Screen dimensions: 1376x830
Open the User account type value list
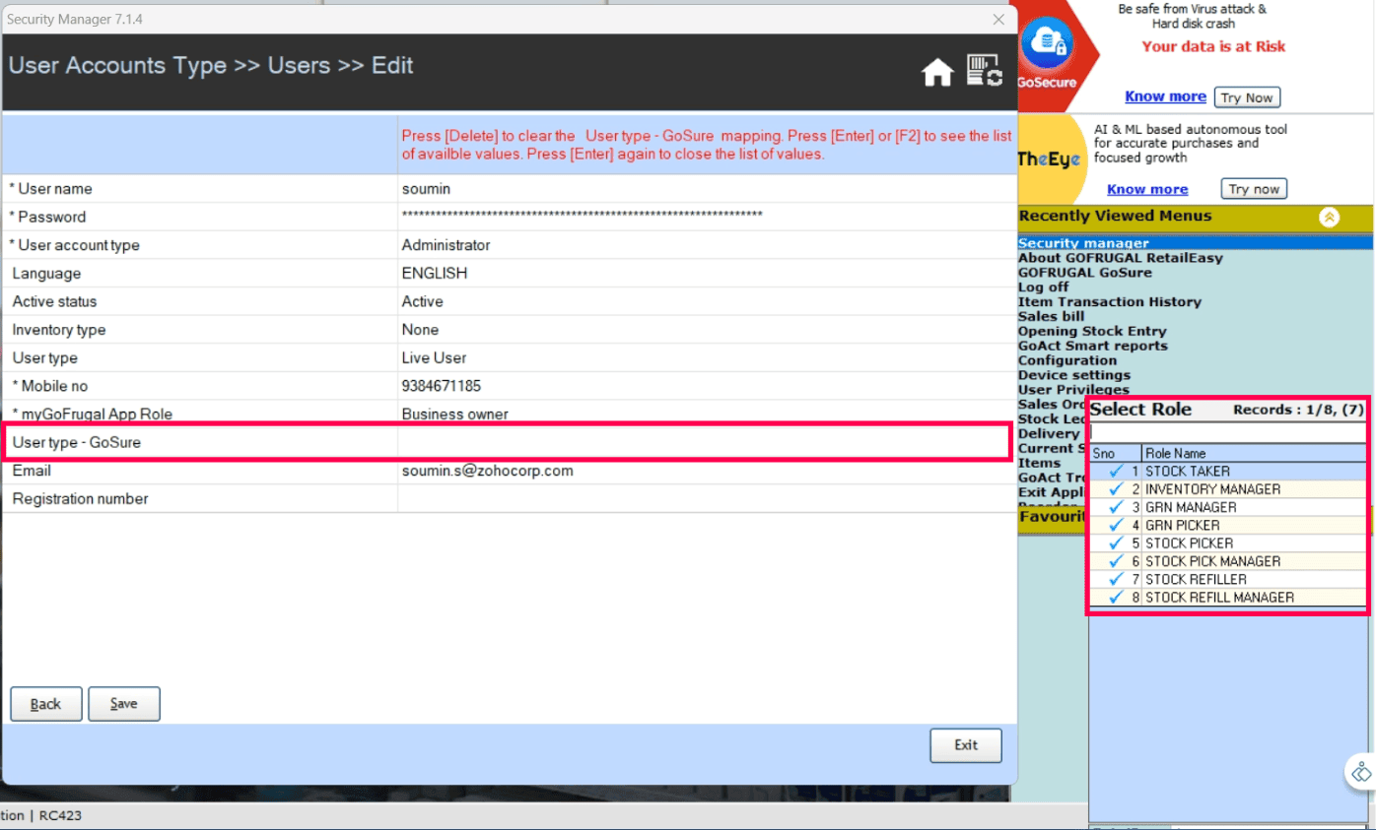click(706, 245)
